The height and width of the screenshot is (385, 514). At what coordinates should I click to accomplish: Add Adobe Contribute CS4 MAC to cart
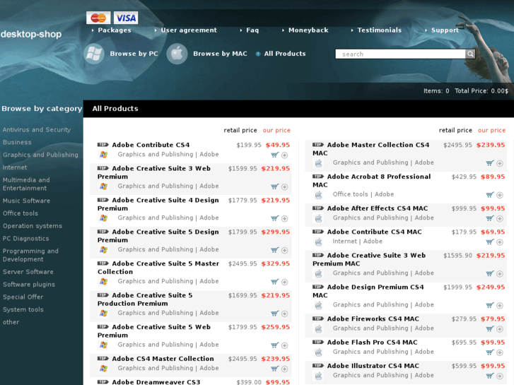(490, 242)
